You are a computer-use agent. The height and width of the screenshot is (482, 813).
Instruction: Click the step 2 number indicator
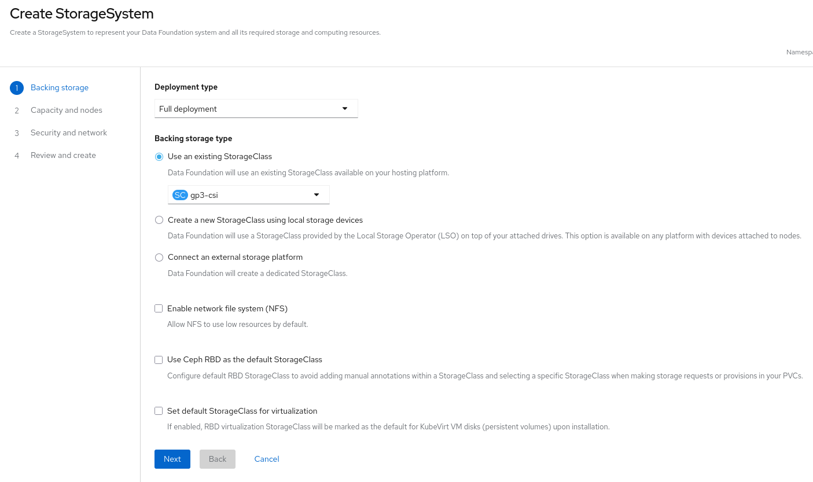click(17, 111)
